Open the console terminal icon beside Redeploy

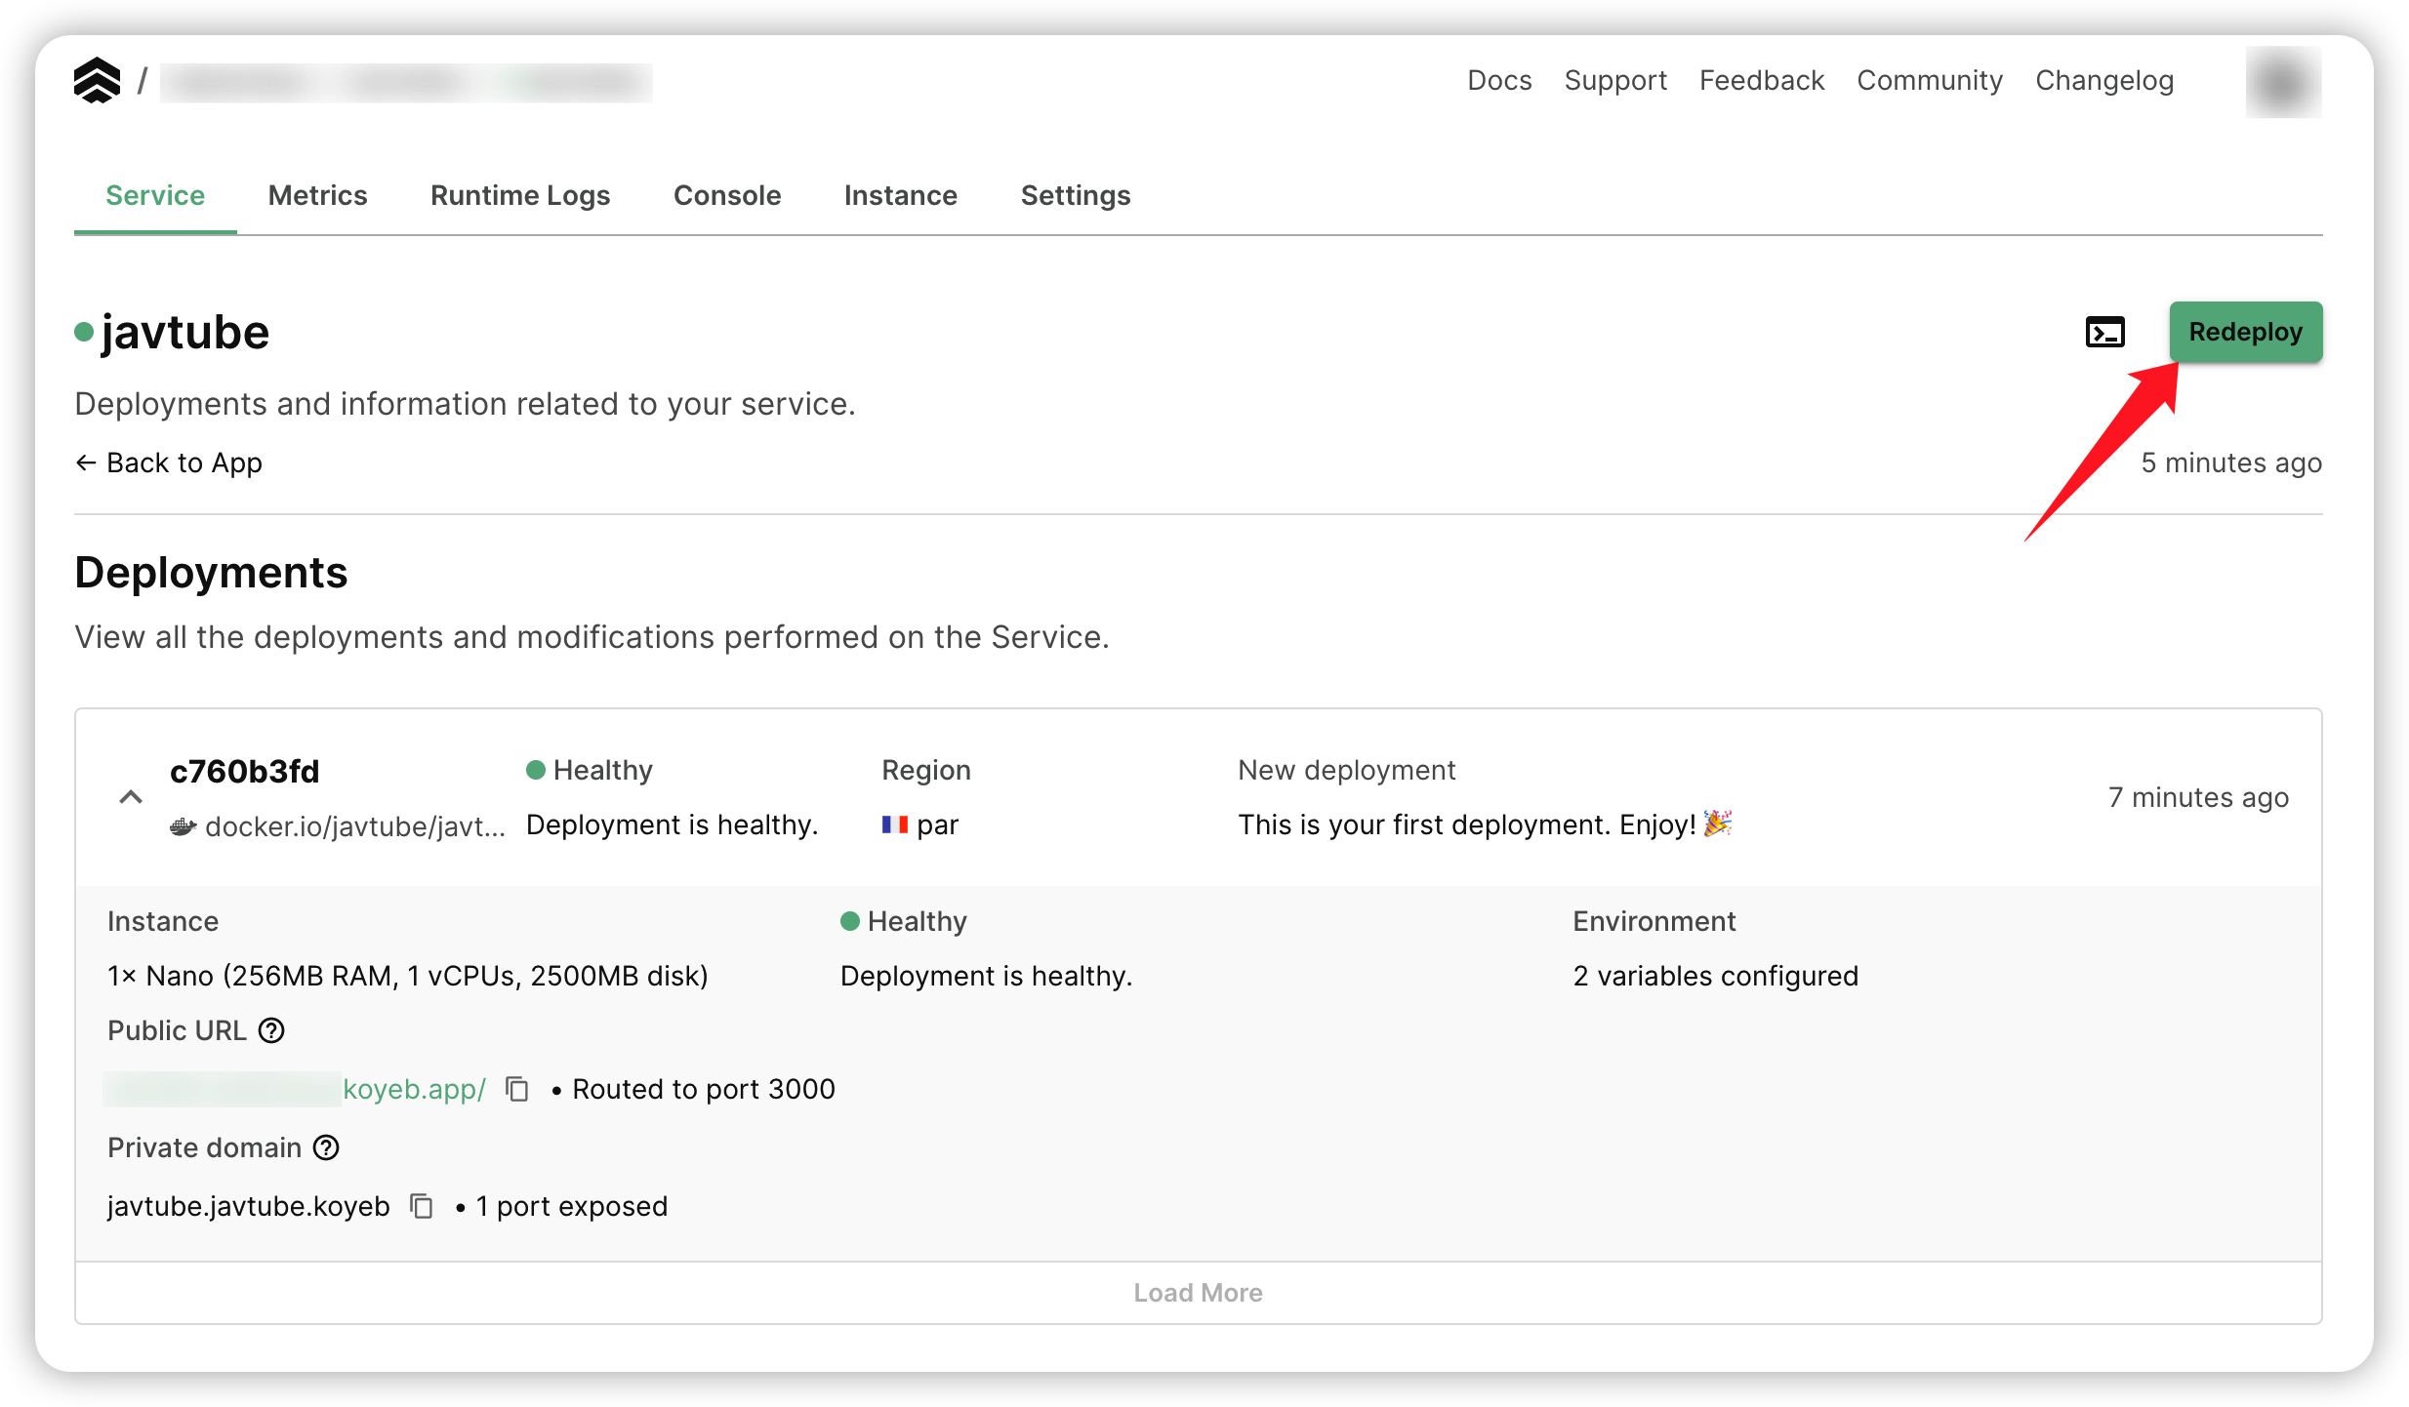point(2104,333)
